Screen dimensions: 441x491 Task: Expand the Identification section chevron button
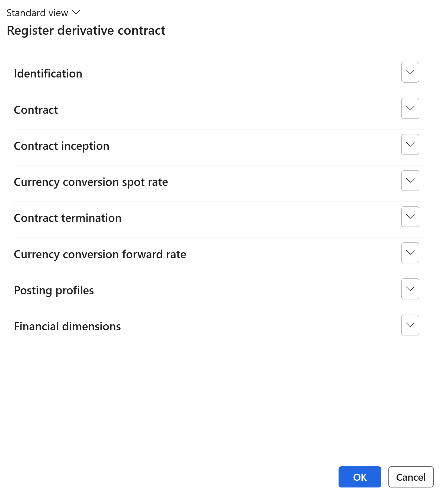pyautogui.click(x=410, y=72)
